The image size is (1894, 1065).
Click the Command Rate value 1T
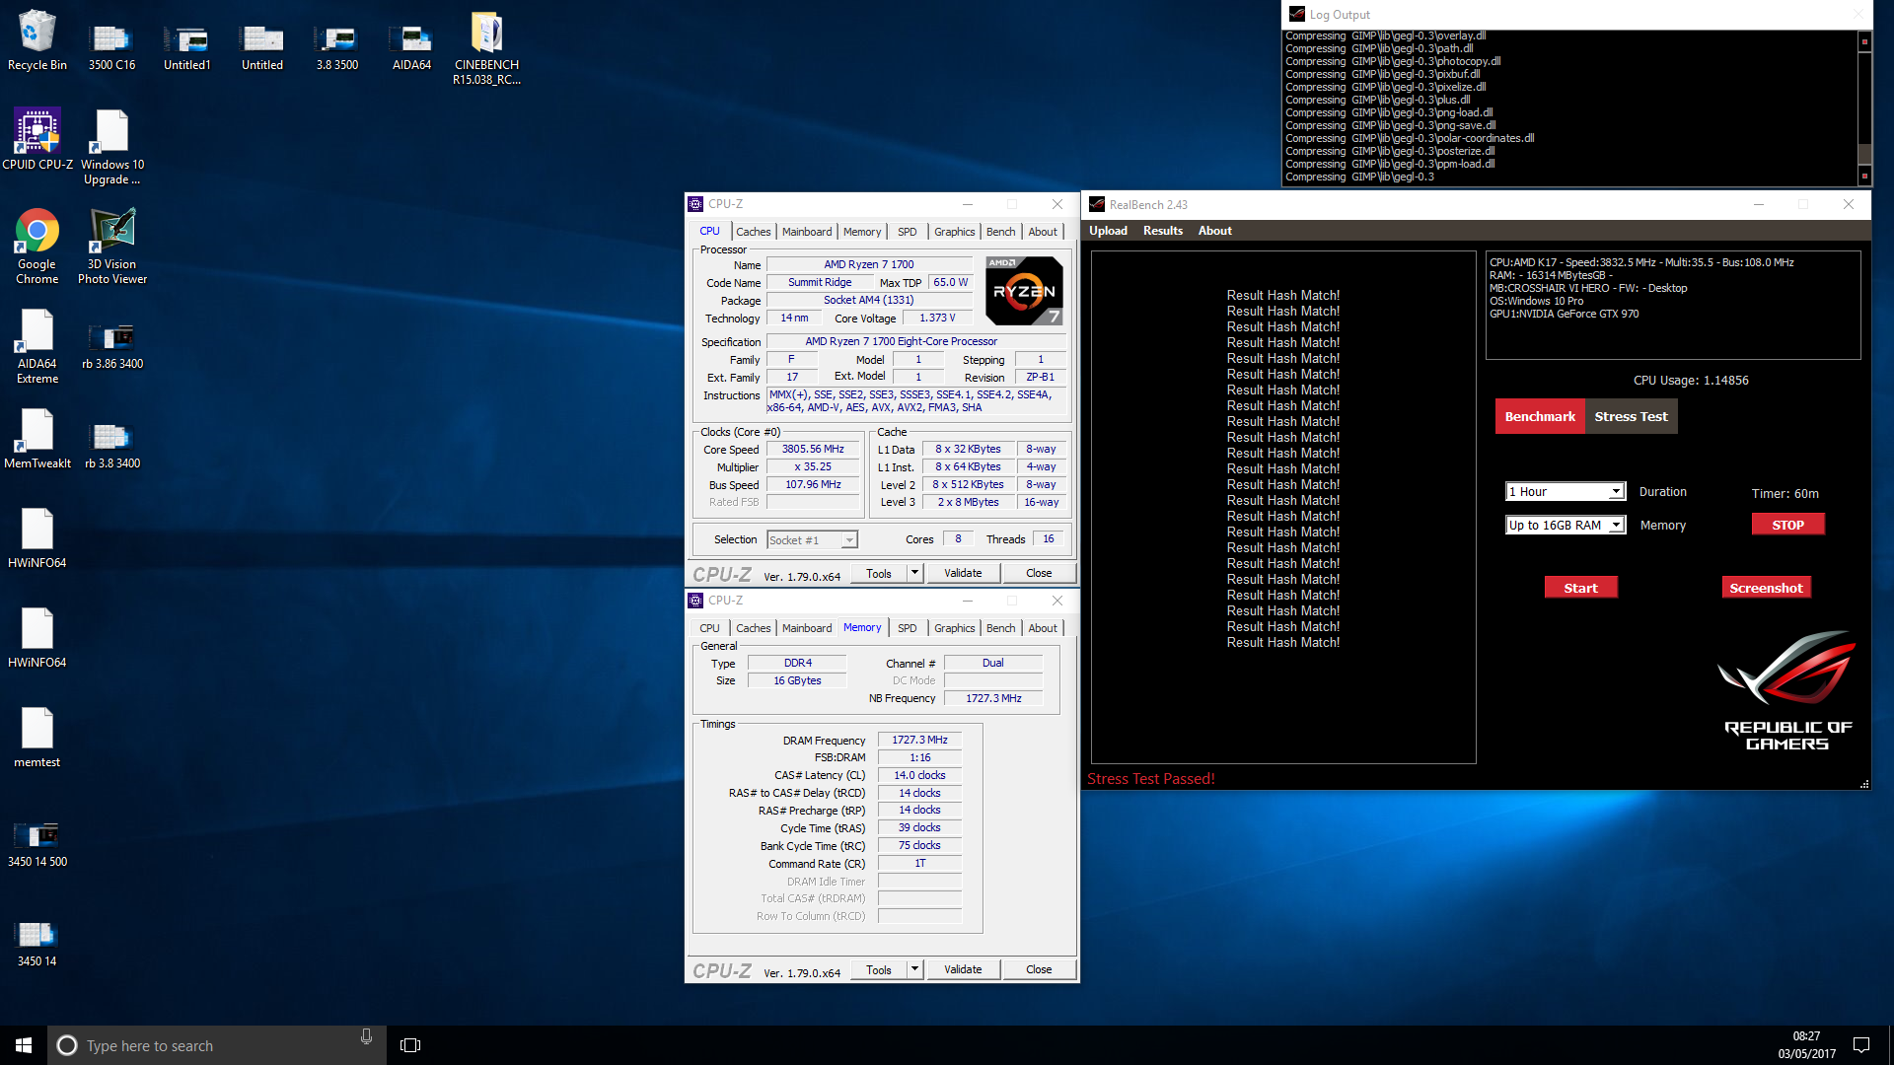[x=919, y=863]
